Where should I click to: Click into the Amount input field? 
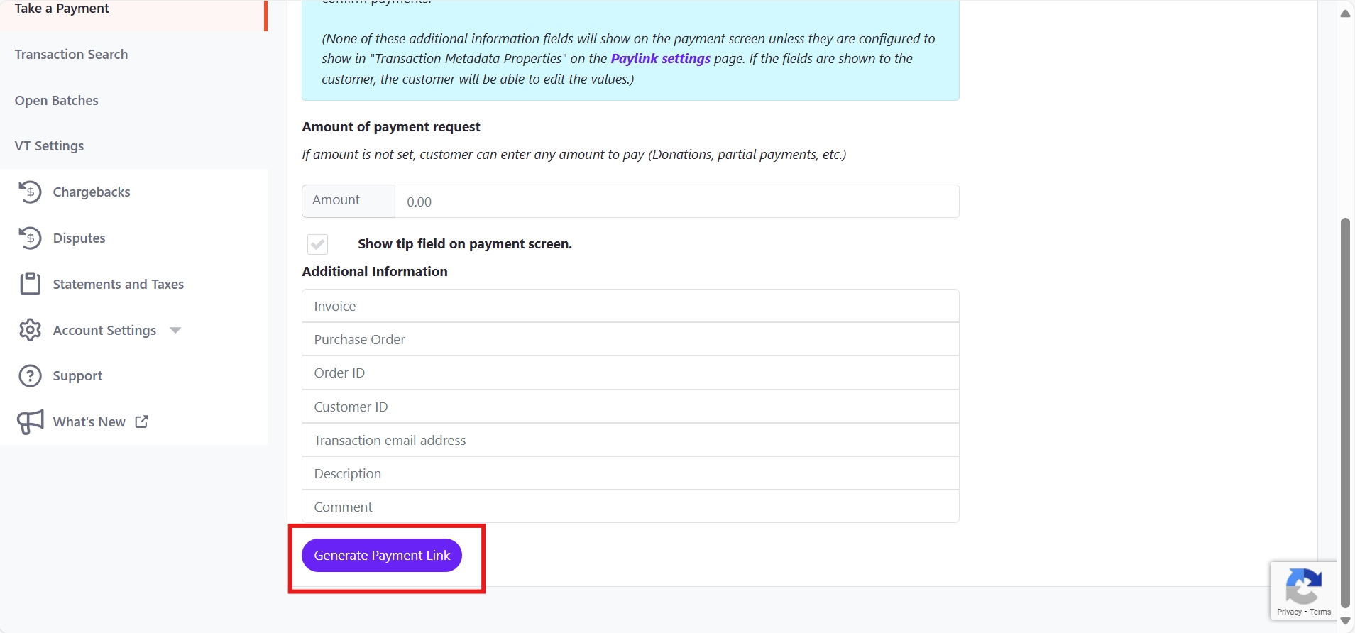(x=676, y=202)
